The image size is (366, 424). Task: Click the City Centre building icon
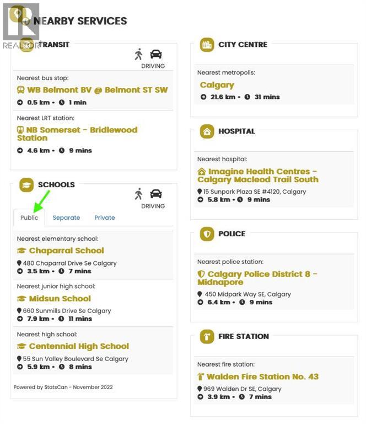pos(207,45)
